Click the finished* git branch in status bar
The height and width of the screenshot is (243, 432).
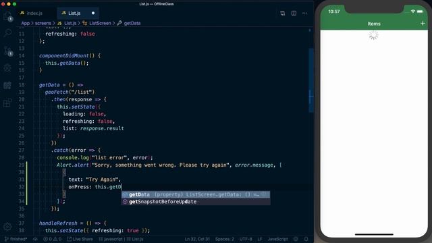[x=16, y=239]
